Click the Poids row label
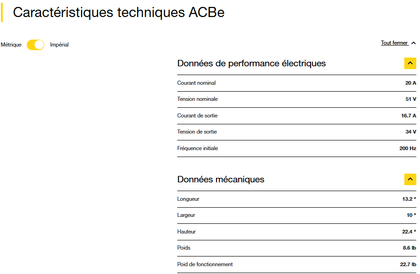This screenshot has width=420, height=274. (x=184, y=248)
